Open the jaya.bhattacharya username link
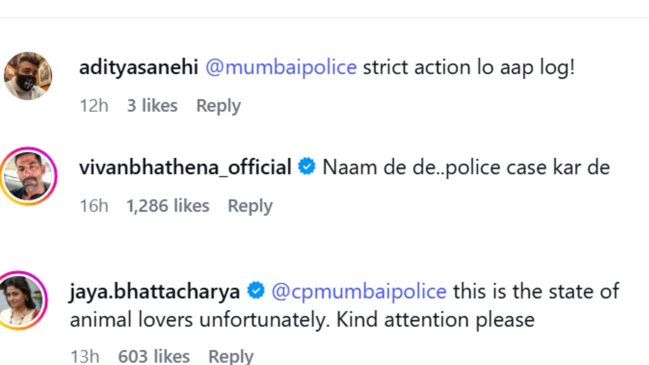 point(154,291)
